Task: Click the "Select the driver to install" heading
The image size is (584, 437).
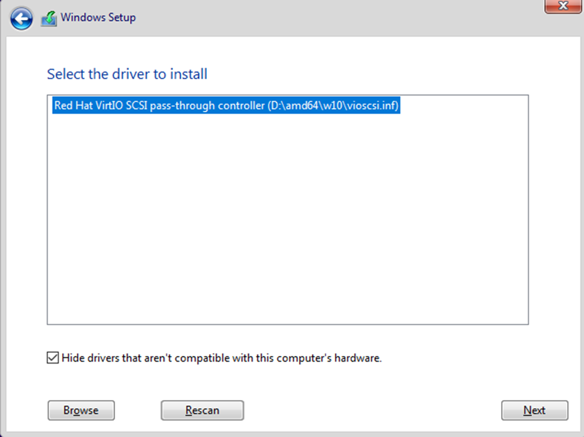Action: (x=127, y=75)
